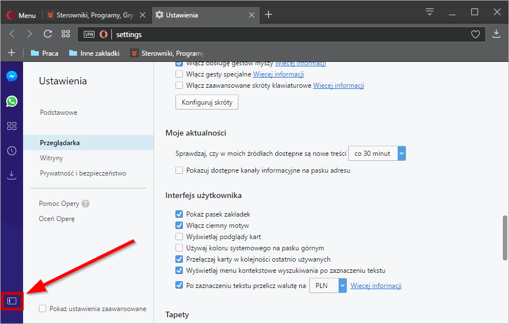
Task: Enable Pokazuj dostępne kanały informacyjne checkbox
Action: [x=179, y=170]
